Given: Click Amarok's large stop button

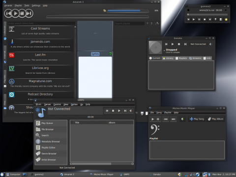Looking at the screenshot, I should pos(22,13).
